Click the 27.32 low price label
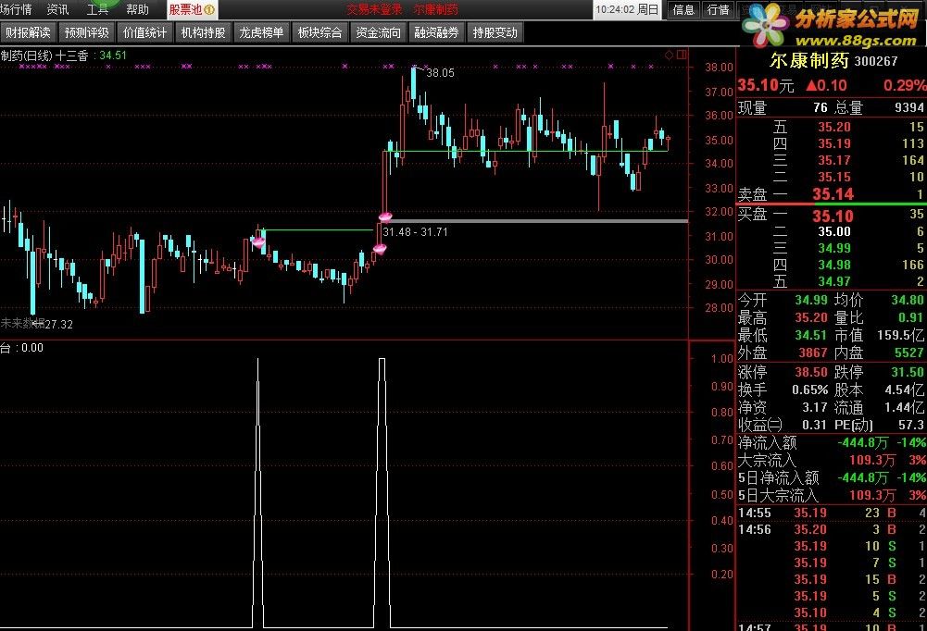Screen dimensions: 927x631 tap(59, 325)
